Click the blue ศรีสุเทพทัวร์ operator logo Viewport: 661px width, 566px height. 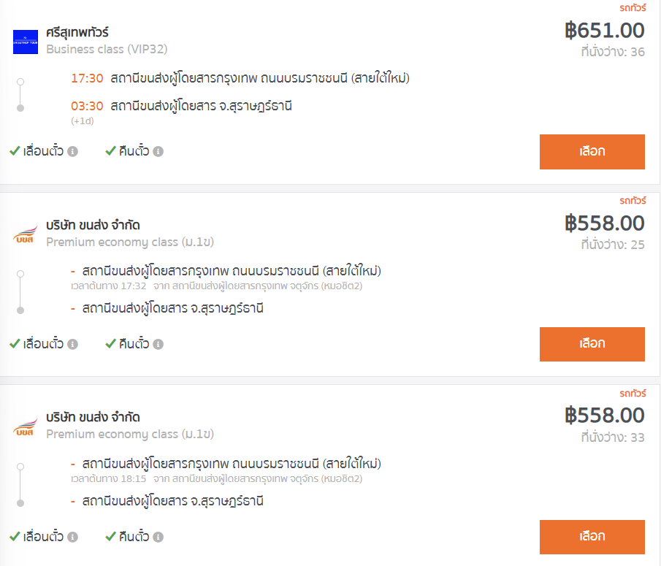coord(26,42)
